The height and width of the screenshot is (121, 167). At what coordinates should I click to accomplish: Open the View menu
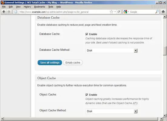(x=18, y=7)
